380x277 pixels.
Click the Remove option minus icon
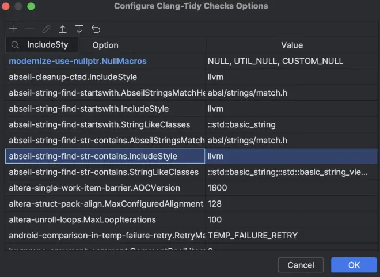click(30, 29)
